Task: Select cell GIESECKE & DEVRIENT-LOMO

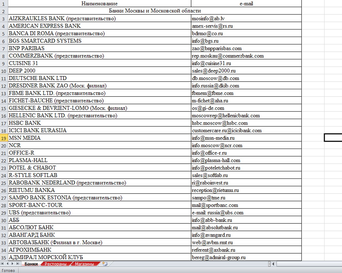Action: click(x=99, y=108)
